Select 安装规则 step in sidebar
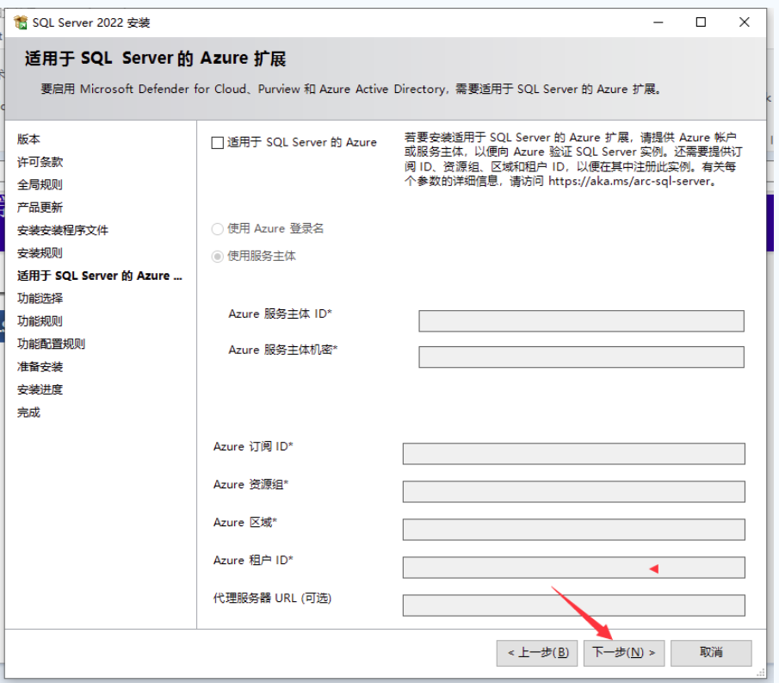 [40, 253]
